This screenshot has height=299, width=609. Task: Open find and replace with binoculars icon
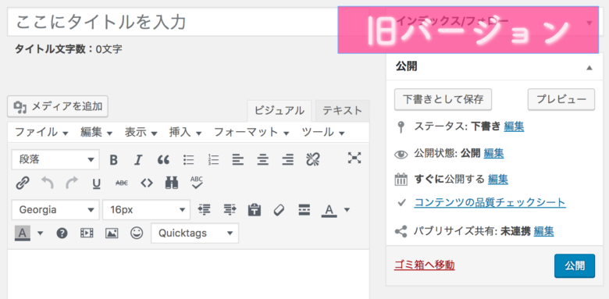pyautogui.click(x=171, y=183)
